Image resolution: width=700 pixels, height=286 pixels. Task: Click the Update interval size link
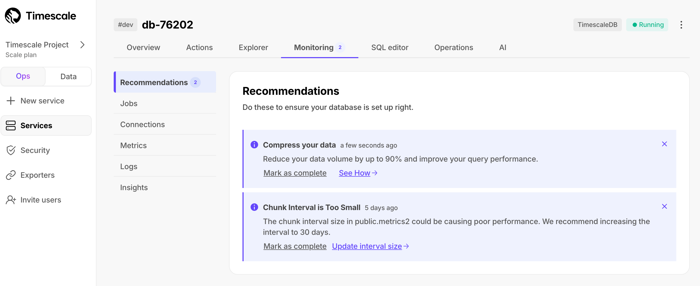point(370,246)
